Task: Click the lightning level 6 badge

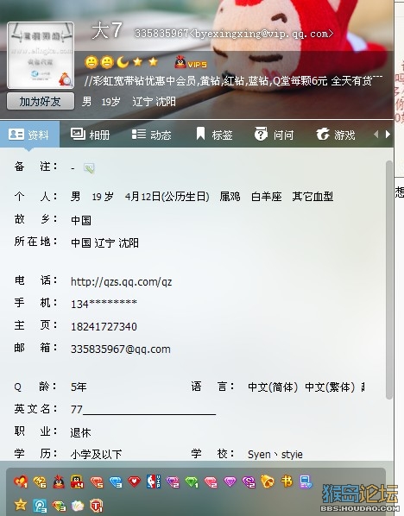Action: click(x=40, y=482)
